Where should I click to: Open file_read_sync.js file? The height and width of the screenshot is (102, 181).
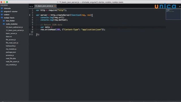tap(12, 43)
